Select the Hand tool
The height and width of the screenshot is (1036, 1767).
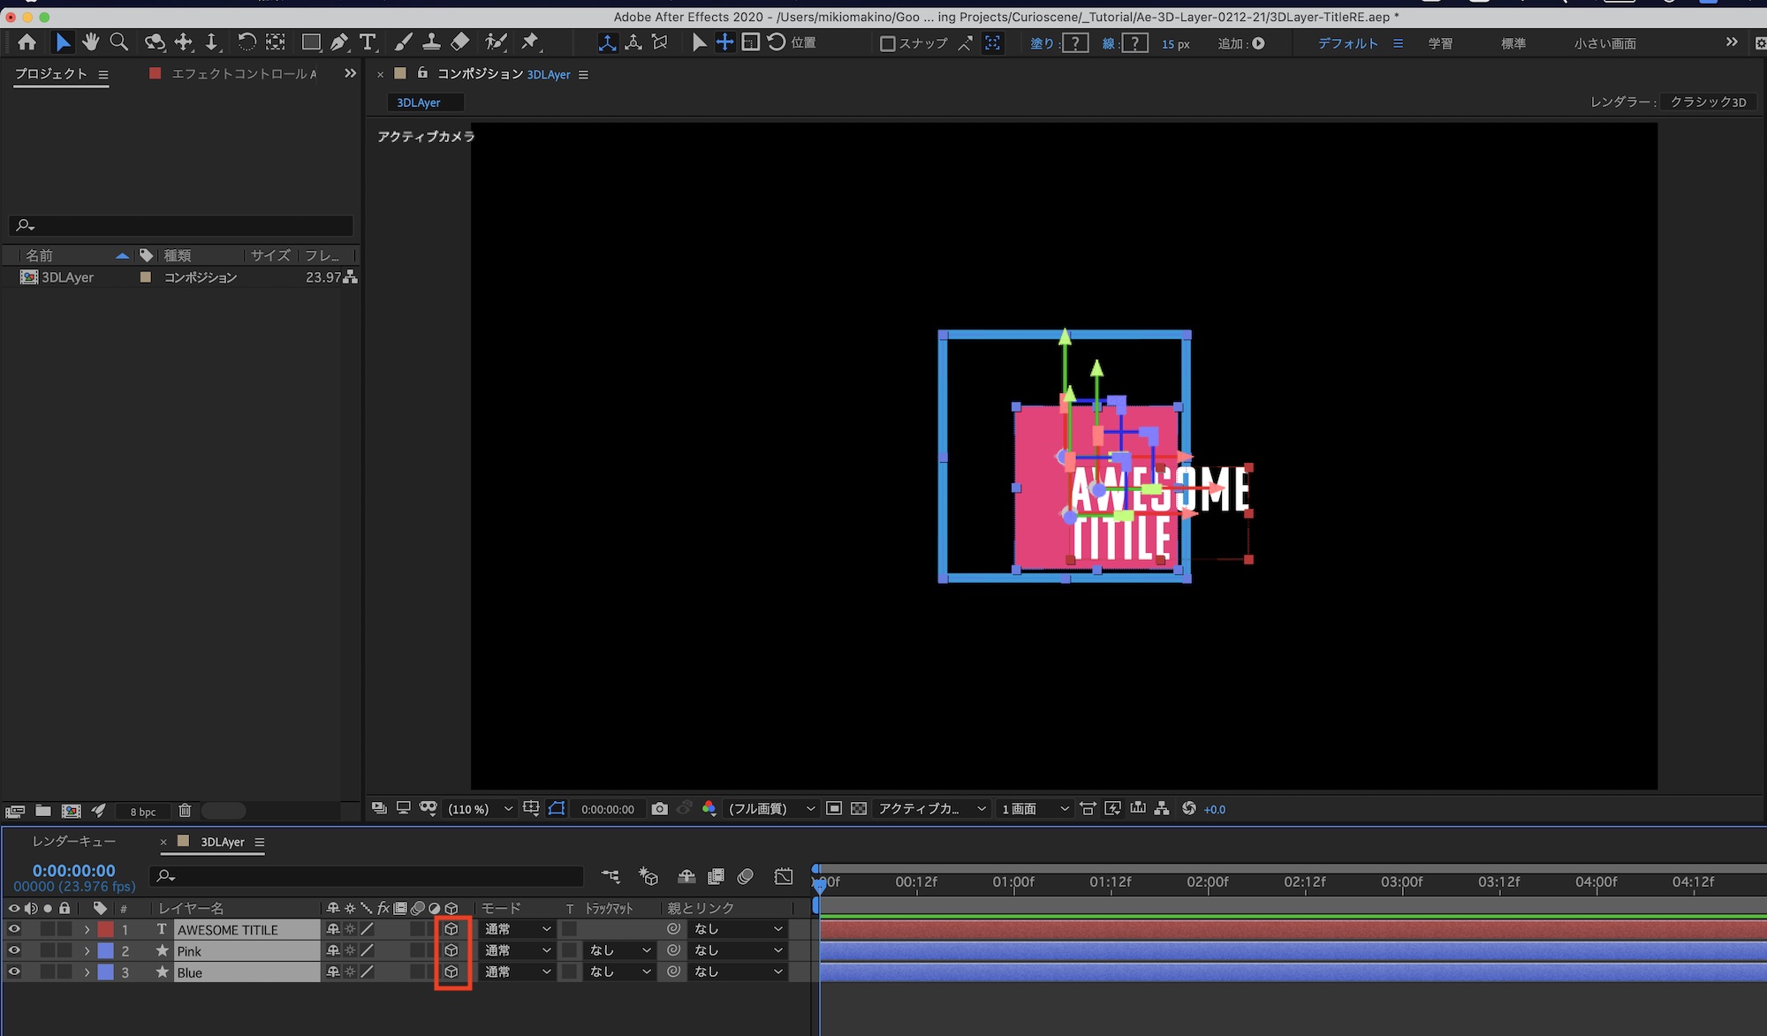point(90,42)
